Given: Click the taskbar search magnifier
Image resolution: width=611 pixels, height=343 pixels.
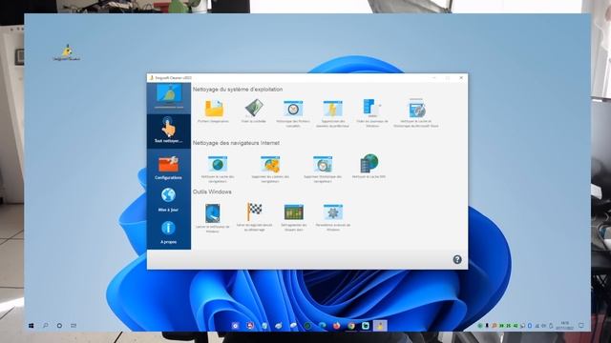Looking at the screenshot, I should click(x=45, y=326).
